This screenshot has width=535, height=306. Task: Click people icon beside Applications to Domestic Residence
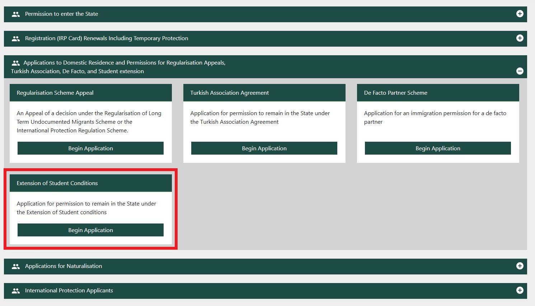[15, 63]
